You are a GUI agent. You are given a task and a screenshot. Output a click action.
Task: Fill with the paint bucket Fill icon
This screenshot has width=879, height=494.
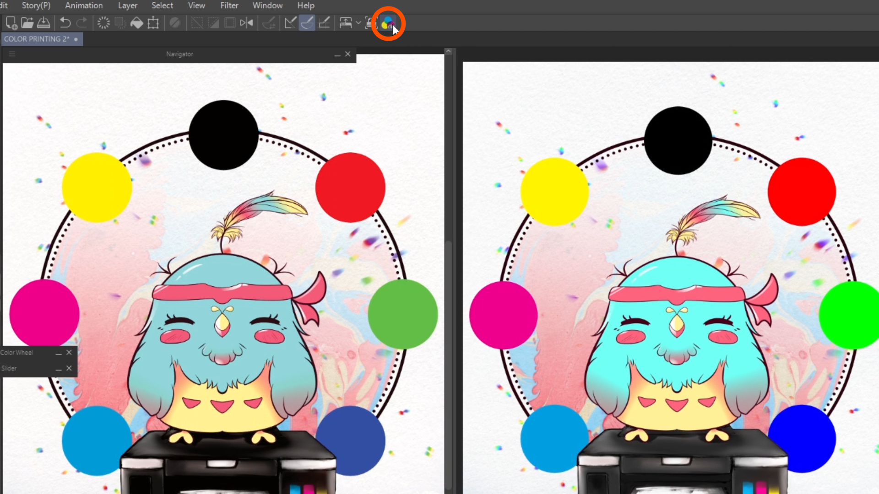(136, 23)
